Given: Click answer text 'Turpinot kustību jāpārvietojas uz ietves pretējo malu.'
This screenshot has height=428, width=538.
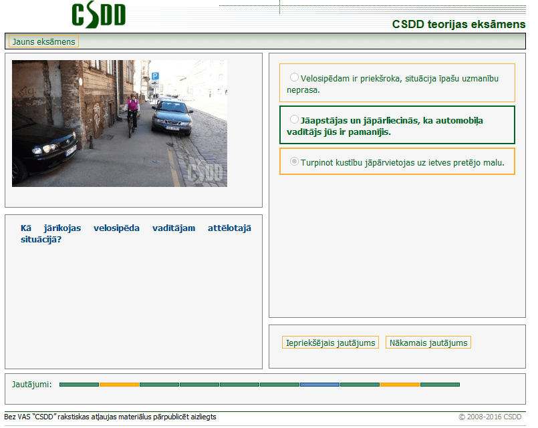Looking at the screenshot, I should click(x=402, y=162).
